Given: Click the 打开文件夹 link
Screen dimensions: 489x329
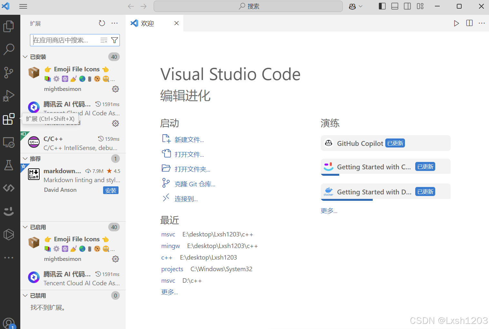Looking at the screenshot, I should (192, 169).
